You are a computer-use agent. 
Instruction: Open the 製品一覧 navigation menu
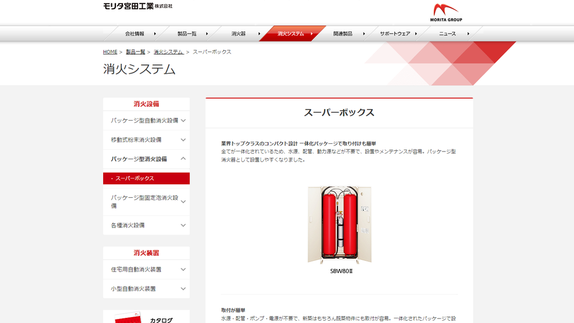[x=187, y=34]
